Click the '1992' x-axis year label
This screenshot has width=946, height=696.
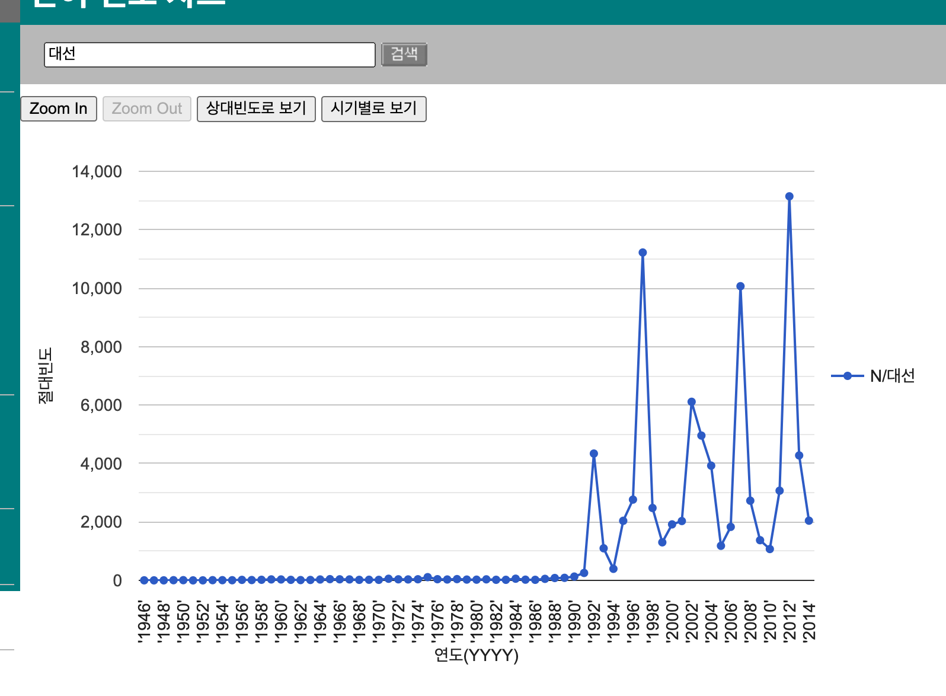(594, 621)
